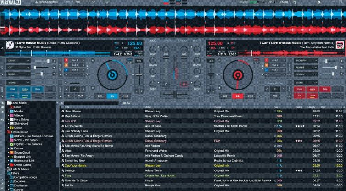Open settings gear in top bar
346x191 pixels.
coord(318,2)
